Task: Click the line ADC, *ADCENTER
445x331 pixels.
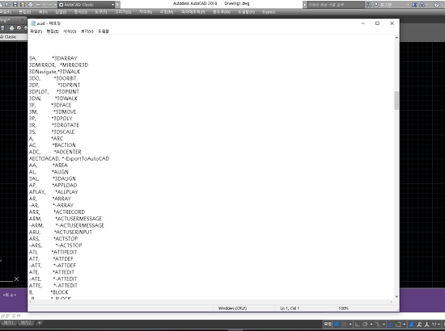Action: click(x=55, y=152)
